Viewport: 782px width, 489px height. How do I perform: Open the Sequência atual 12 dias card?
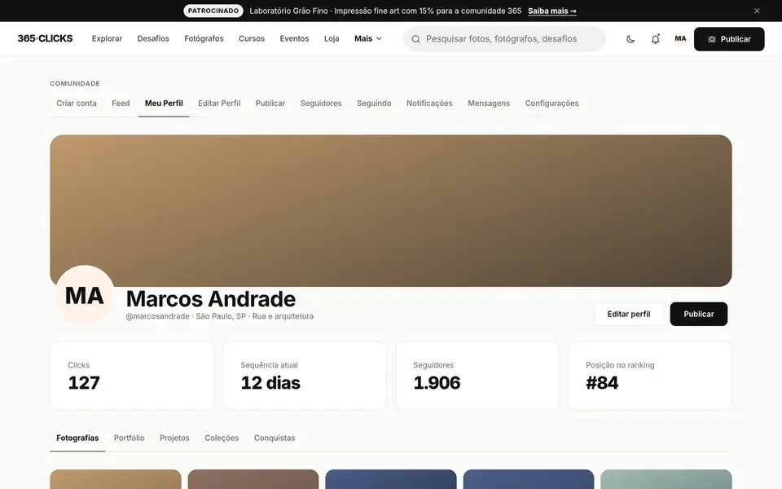pos(304,375)
